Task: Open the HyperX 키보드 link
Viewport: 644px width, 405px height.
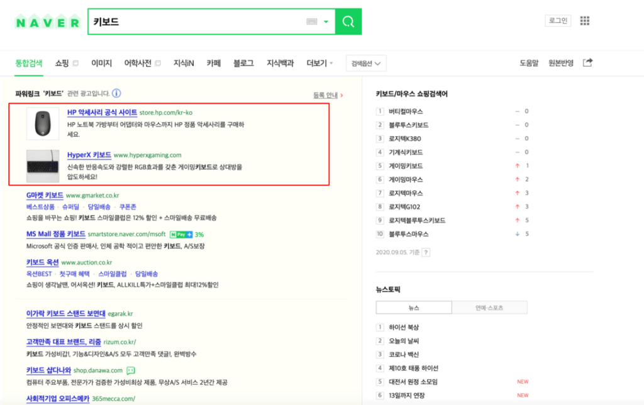Action: pyautogui.click(x=89, y=155)
